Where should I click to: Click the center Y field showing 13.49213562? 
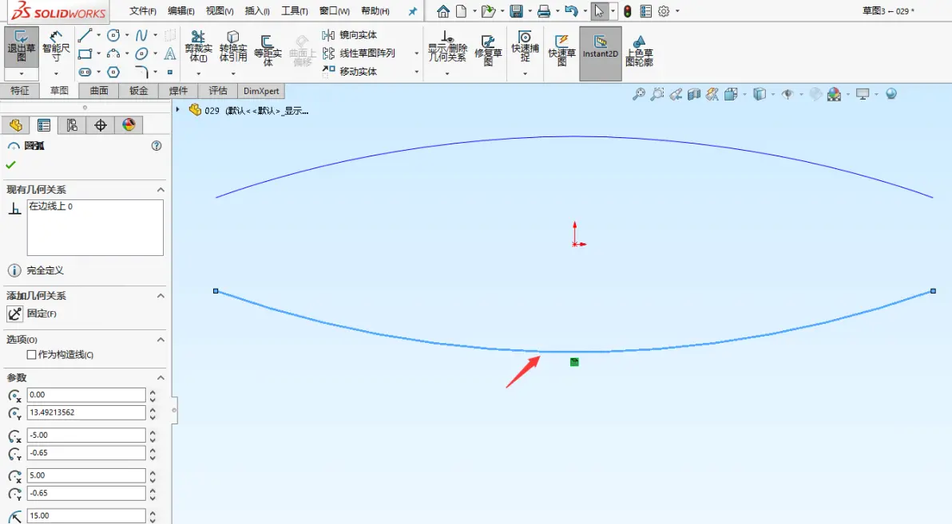tap(86, 412)
